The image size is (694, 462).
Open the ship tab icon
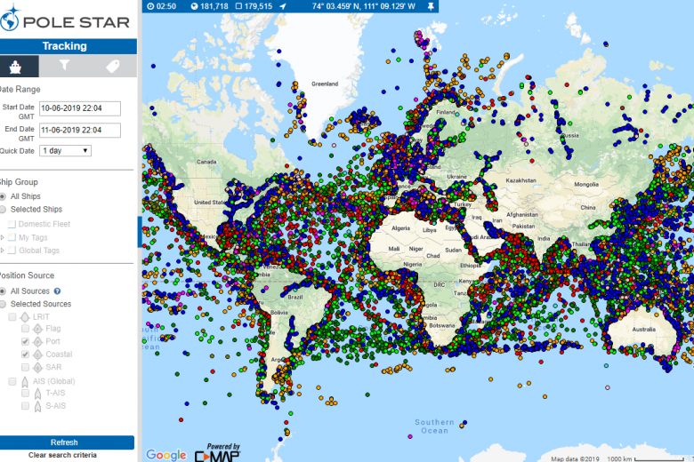click(17, 66)
